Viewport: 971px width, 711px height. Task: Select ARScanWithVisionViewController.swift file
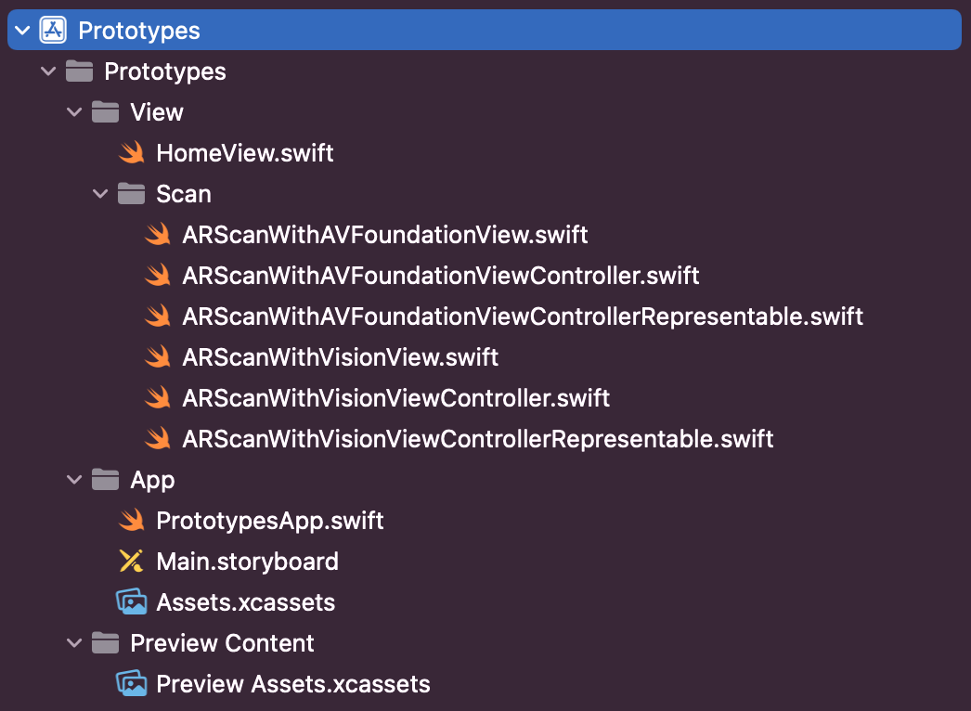(x=395, y=397)
